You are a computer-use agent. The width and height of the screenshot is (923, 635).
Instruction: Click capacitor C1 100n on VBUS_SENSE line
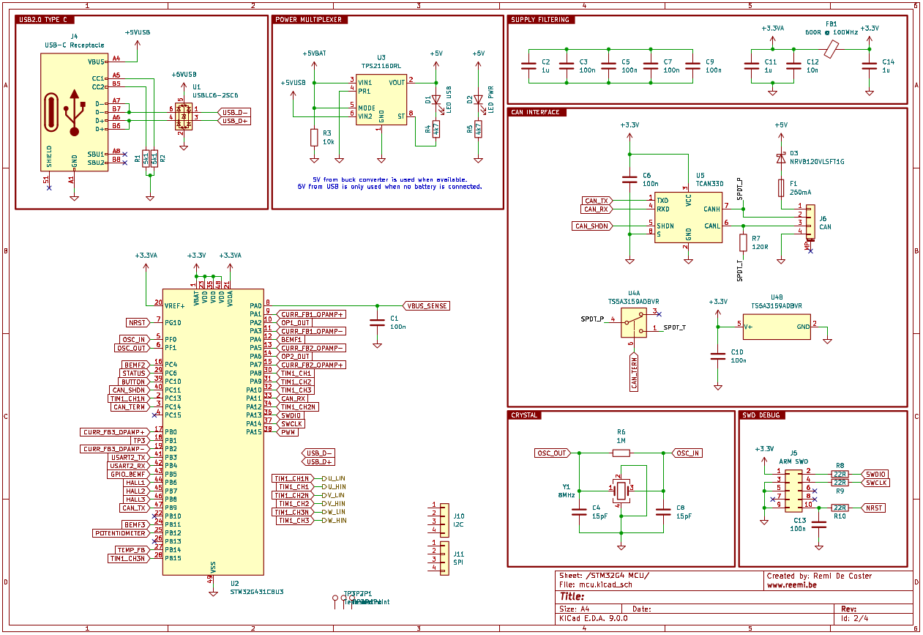[x=377, y=323]
